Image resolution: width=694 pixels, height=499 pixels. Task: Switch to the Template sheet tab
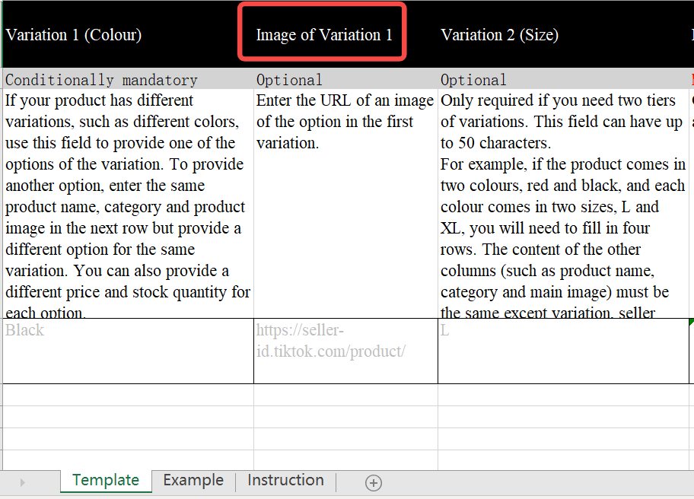[x=106, y=481]
